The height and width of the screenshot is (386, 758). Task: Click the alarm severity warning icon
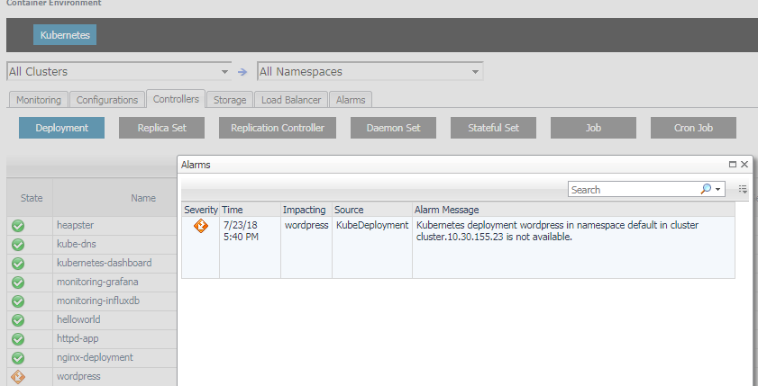click(x=201, y=226)
